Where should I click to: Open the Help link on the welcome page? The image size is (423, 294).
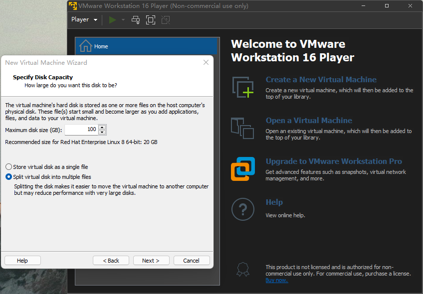(x=274, y=202)
